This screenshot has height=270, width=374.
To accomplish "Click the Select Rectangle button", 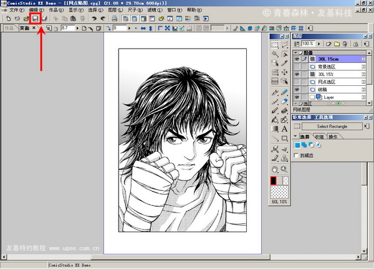I will click(x=332, y=126).
